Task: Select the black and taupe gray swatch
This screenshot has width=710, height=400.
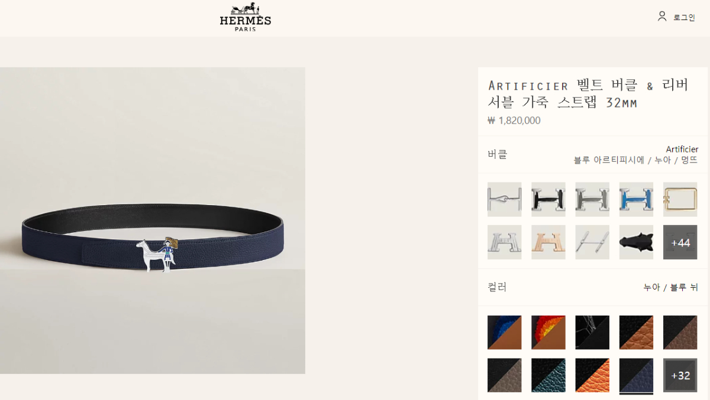Action: (504, 375)
